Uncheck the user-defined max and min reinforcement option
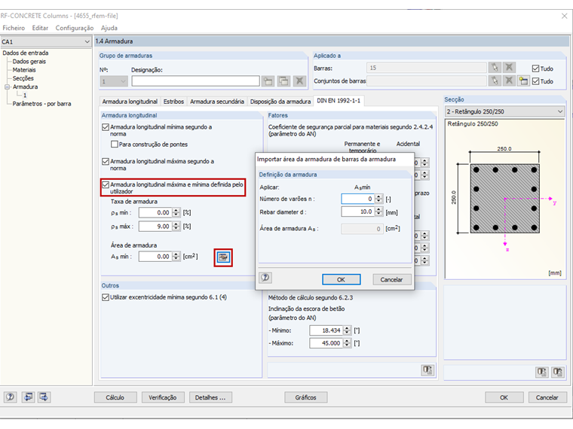Image resolution: width=573 pixels, height=429 pixels. pyautogui.click(x=106, y=184)
